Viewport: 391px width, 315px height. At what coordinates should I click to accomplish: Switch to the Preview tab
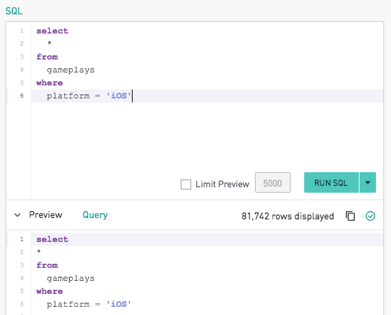pyautogui.click(x=45, y=215)
